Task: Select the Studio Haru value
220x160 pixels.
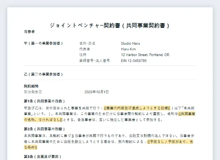Action: pyautogui.click(x=130, y=43)
